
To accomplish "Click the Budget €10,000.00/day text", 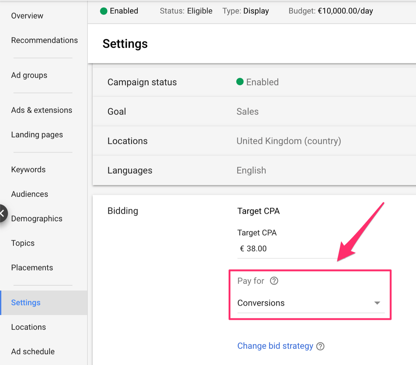I will (x=331, y=11).
